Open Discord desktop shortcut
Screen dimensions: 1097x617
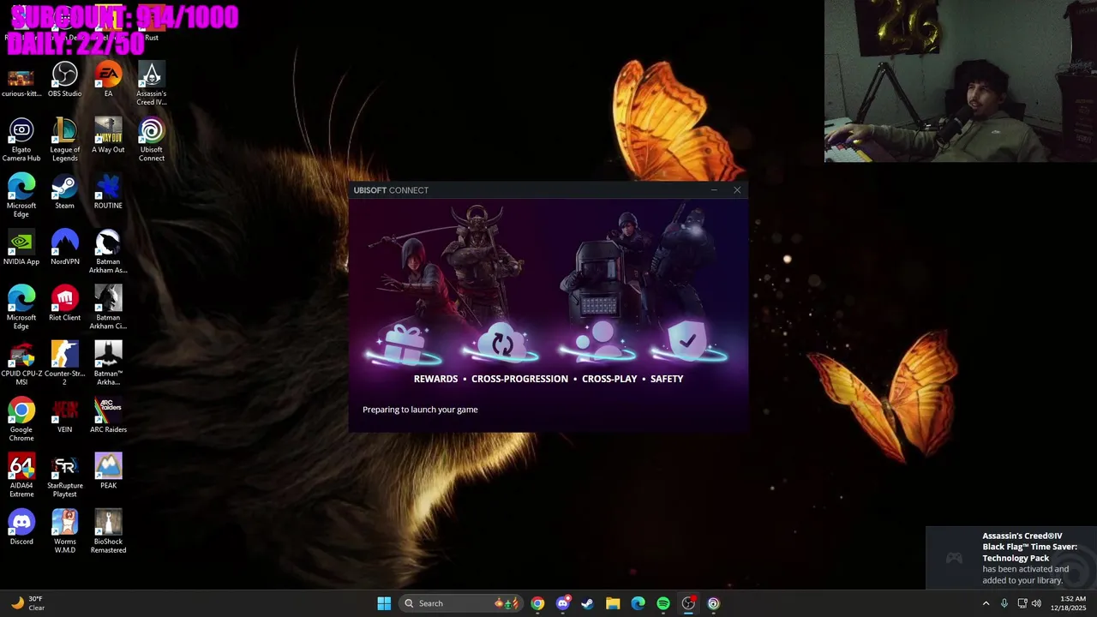[21, 527]
